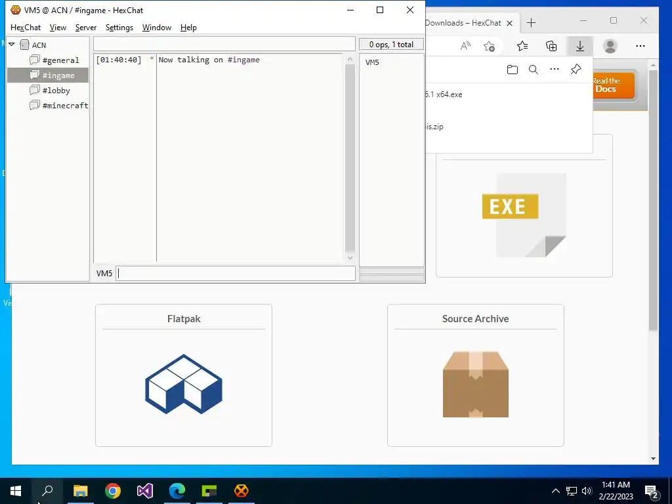Click the Read the Docs button

pos(614,85)
